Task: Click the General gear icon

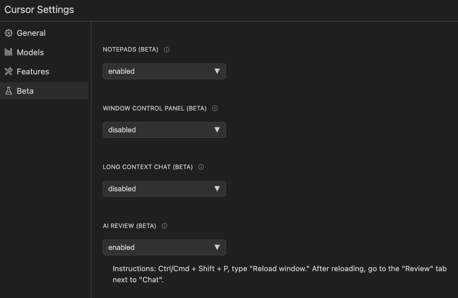Action: click(9, 33)
